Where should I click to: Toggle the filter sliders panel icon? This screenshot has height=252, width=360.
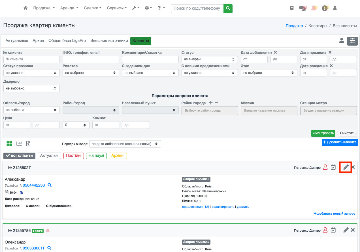click(352, 41)
